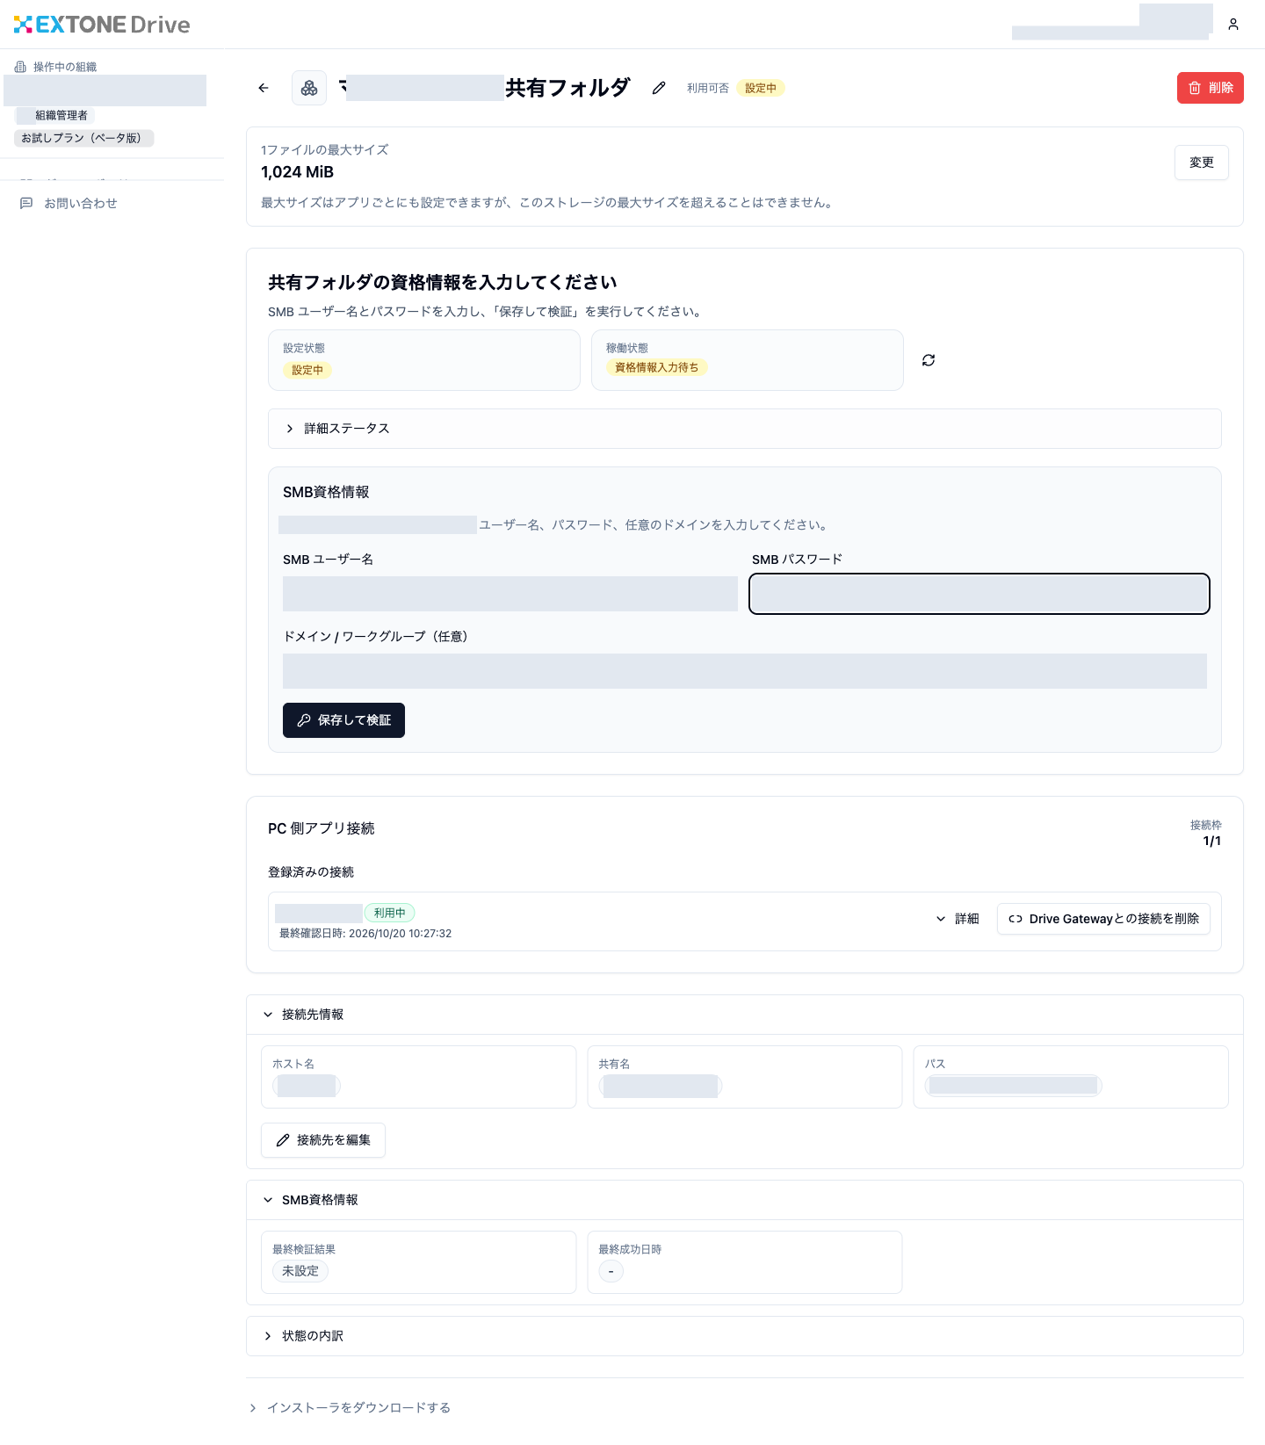Focus the SMB パスワード input field
Screen dimensions: 1265x1445
[979, 594]
